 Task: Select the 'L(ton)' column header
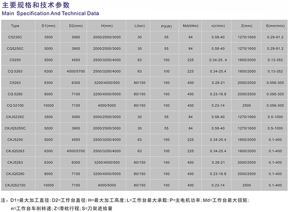(140, 26)
